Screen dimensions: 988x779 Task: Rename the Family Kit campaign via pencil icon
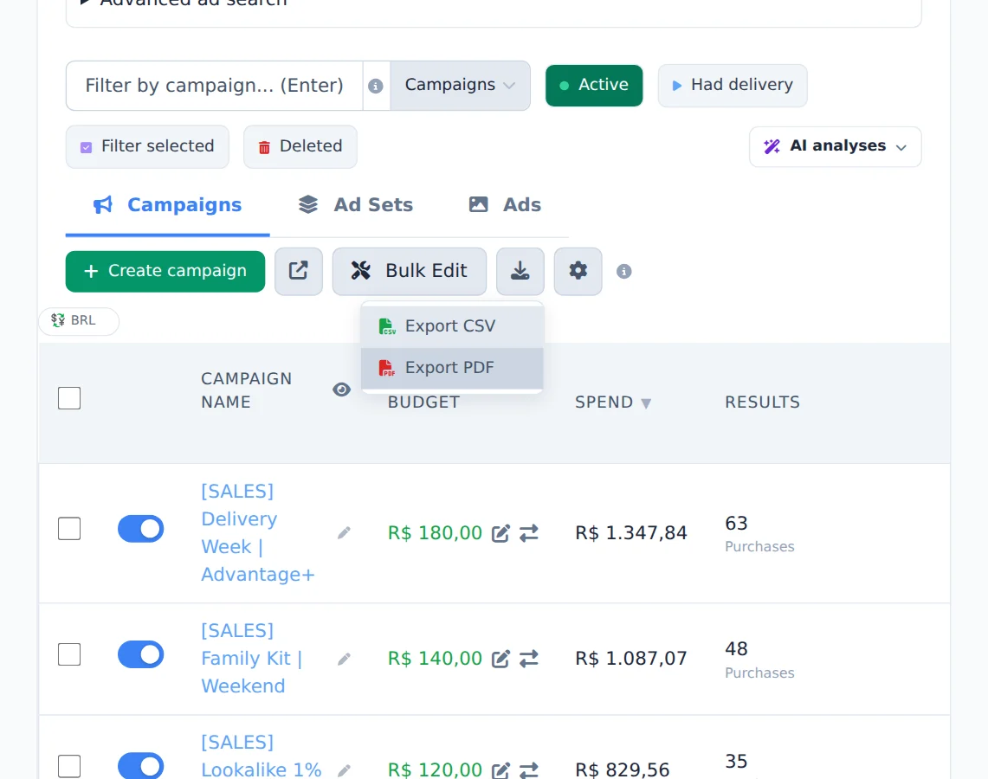tap(344, 659)
